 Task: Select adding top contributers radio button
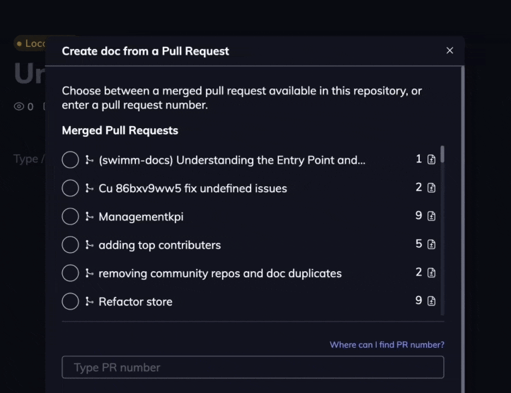click(70, 245)
